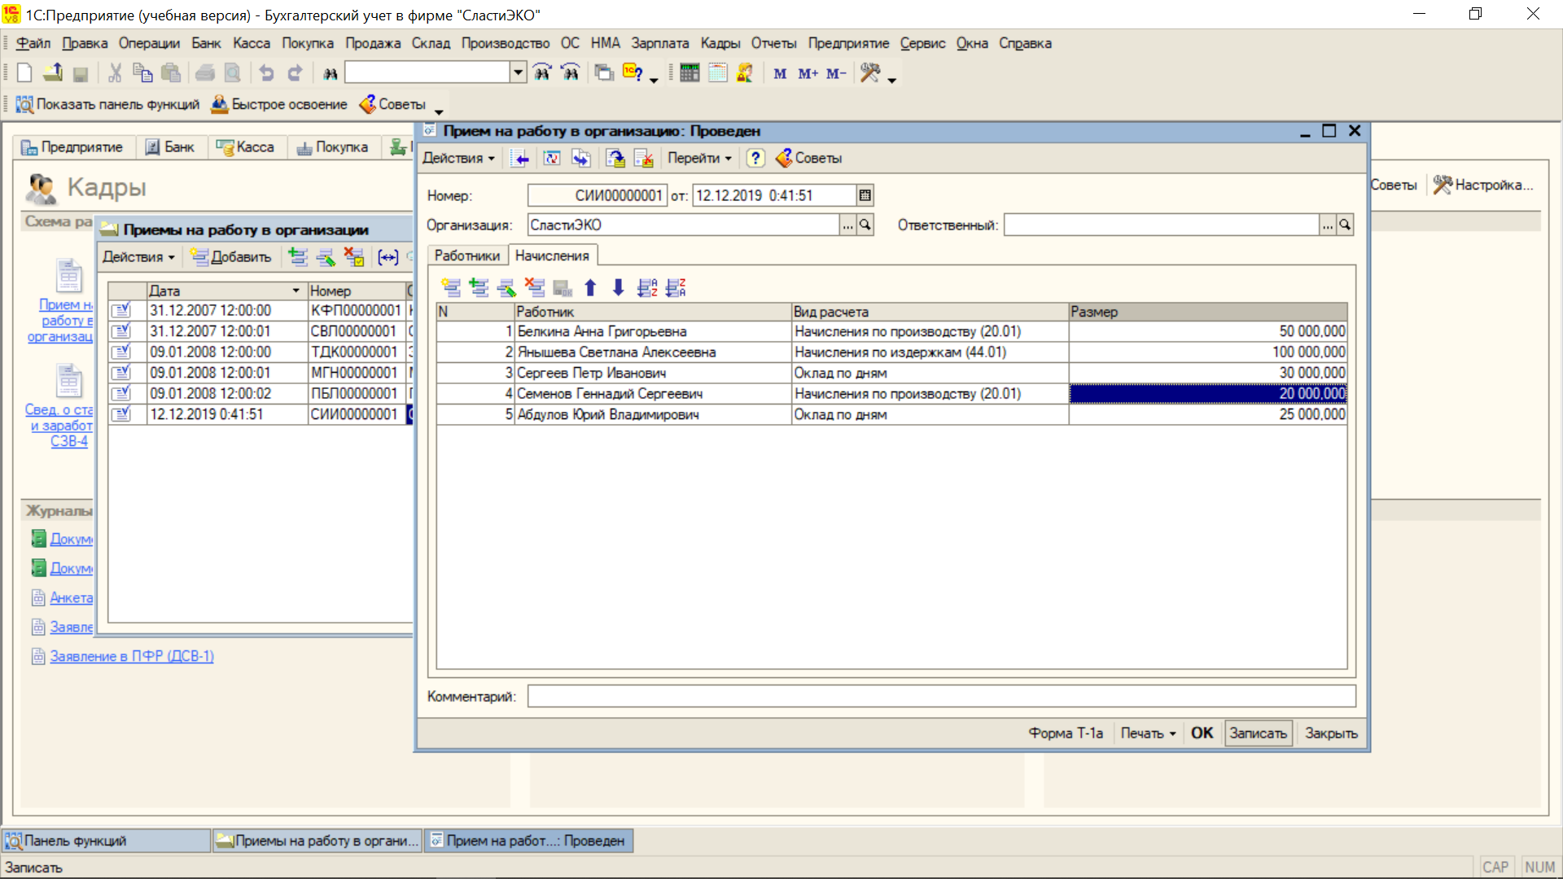This screenshot has width=1563, height=879.
Task: Click the calculator icon in main toolbar
Action: pyautogui.click(x=690, y=73)
